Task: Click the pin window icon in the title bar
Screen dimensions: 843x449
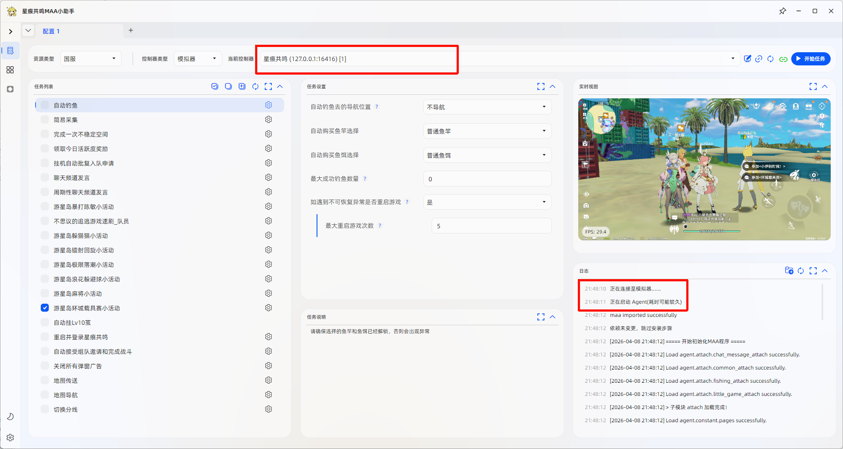Action: pos(782,11)
